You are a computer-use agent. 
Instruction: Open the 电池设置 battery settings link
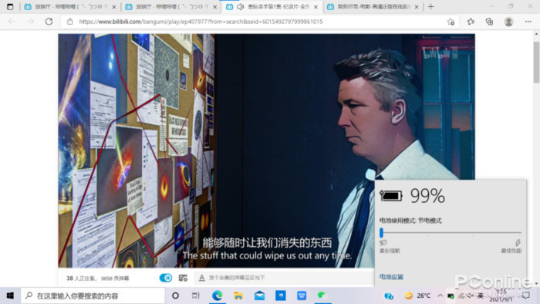click(x=391, y=277)
